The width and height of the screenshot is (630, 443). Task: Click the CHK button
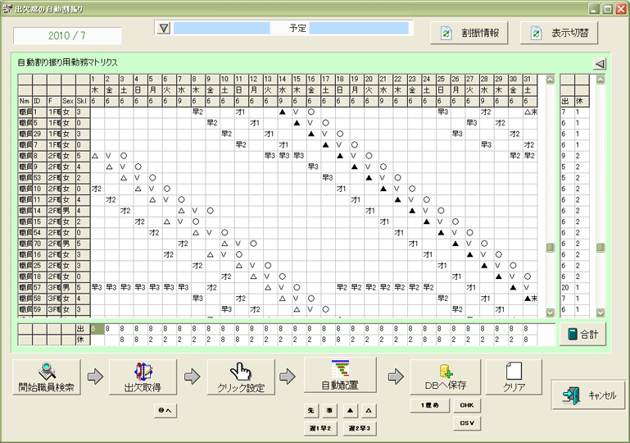click(x=467, y=405)
